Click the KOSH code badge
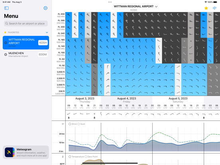This screenshot has height=165, width=220. point(43,43)
